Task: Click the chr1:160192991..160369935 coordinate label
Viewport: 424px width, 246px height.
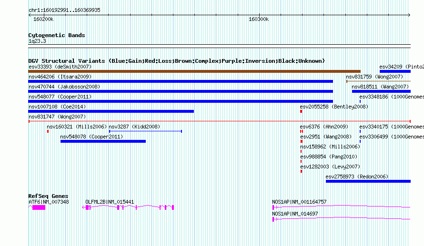Action: point(64,10)
